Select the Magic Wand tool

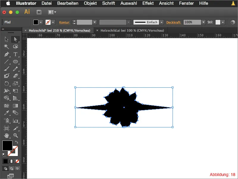(x=7, y=47)
